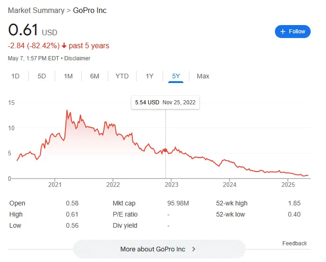Select the 1Y time range tab
This screenshot has width=326, height=262.
tap(150, 76)
